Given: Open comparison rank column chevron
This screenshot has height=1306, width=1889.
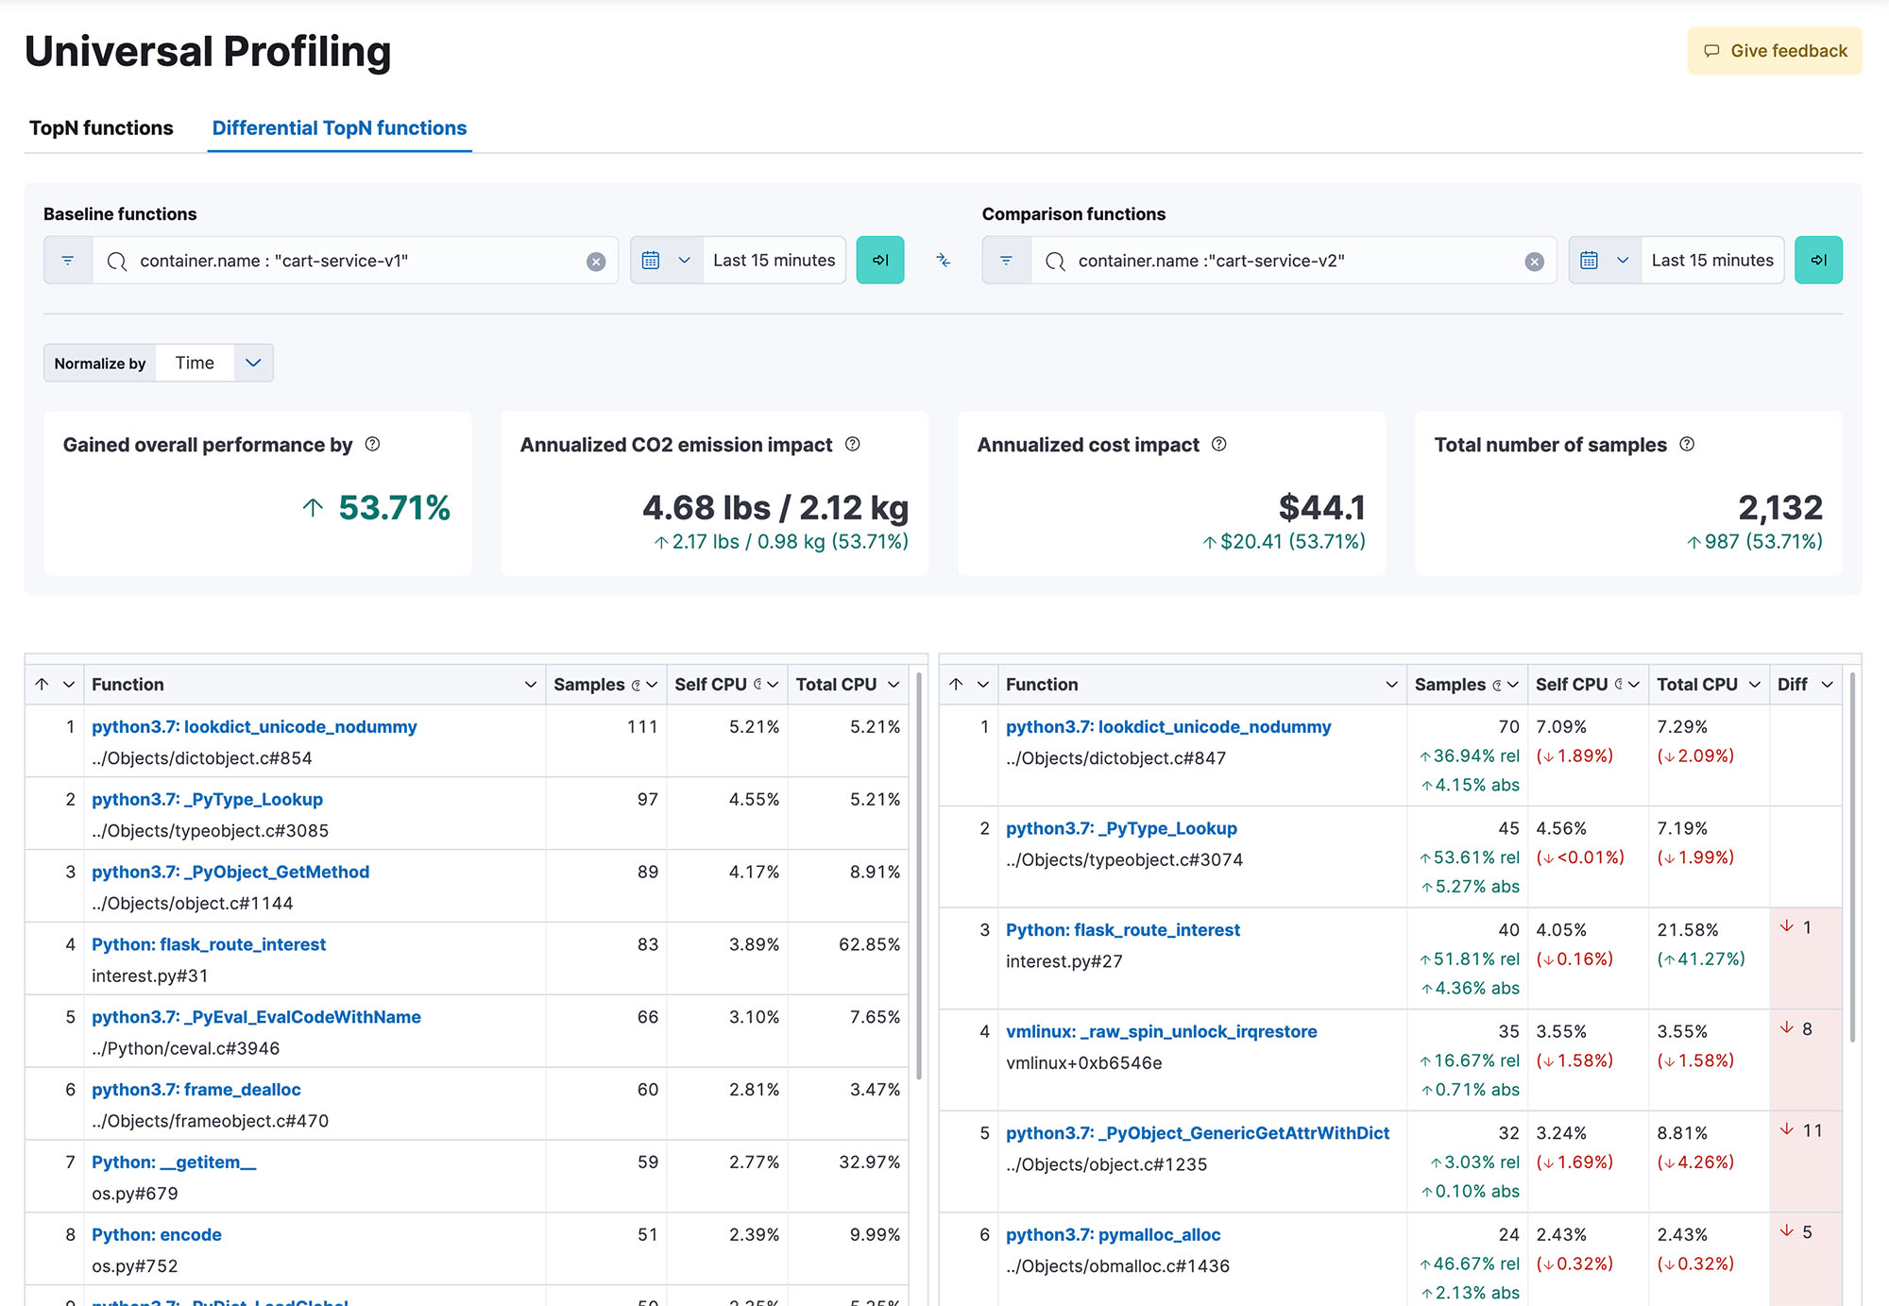Looking at the screenshot, I should (983, 685).
